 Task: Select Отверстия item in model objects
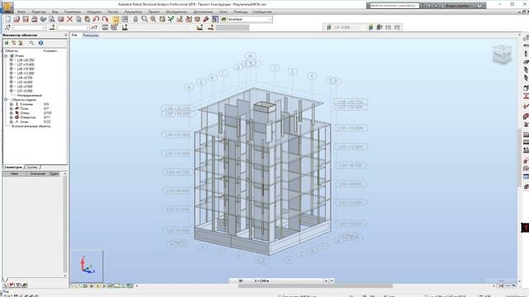(27, 117)
